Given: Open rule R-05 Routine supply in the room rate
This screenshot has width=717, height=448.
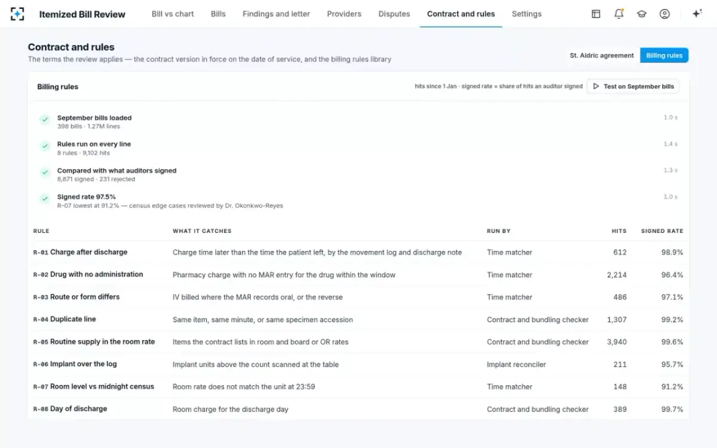Looking at the screenshot, I should [x=94, y=342].
